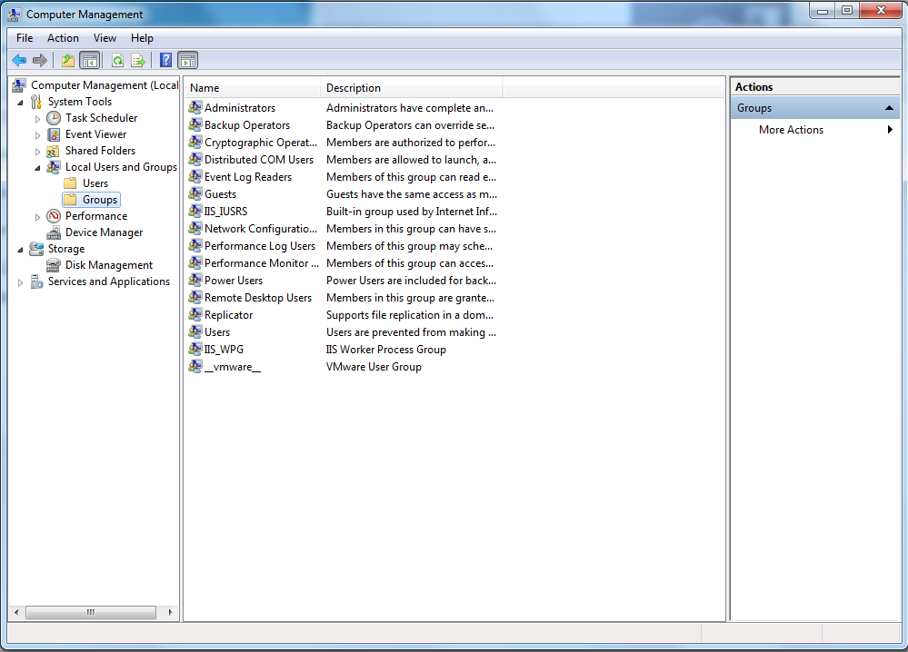Click the Shared Folders icon in tree
Viewport: 908px width, 652px height.
[54, 151]
